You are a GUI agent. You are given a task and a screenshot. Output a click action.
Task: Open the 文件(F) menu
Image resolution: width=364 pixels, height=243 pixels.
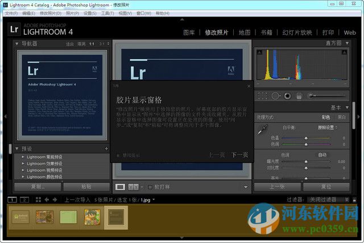pos(11,13)
